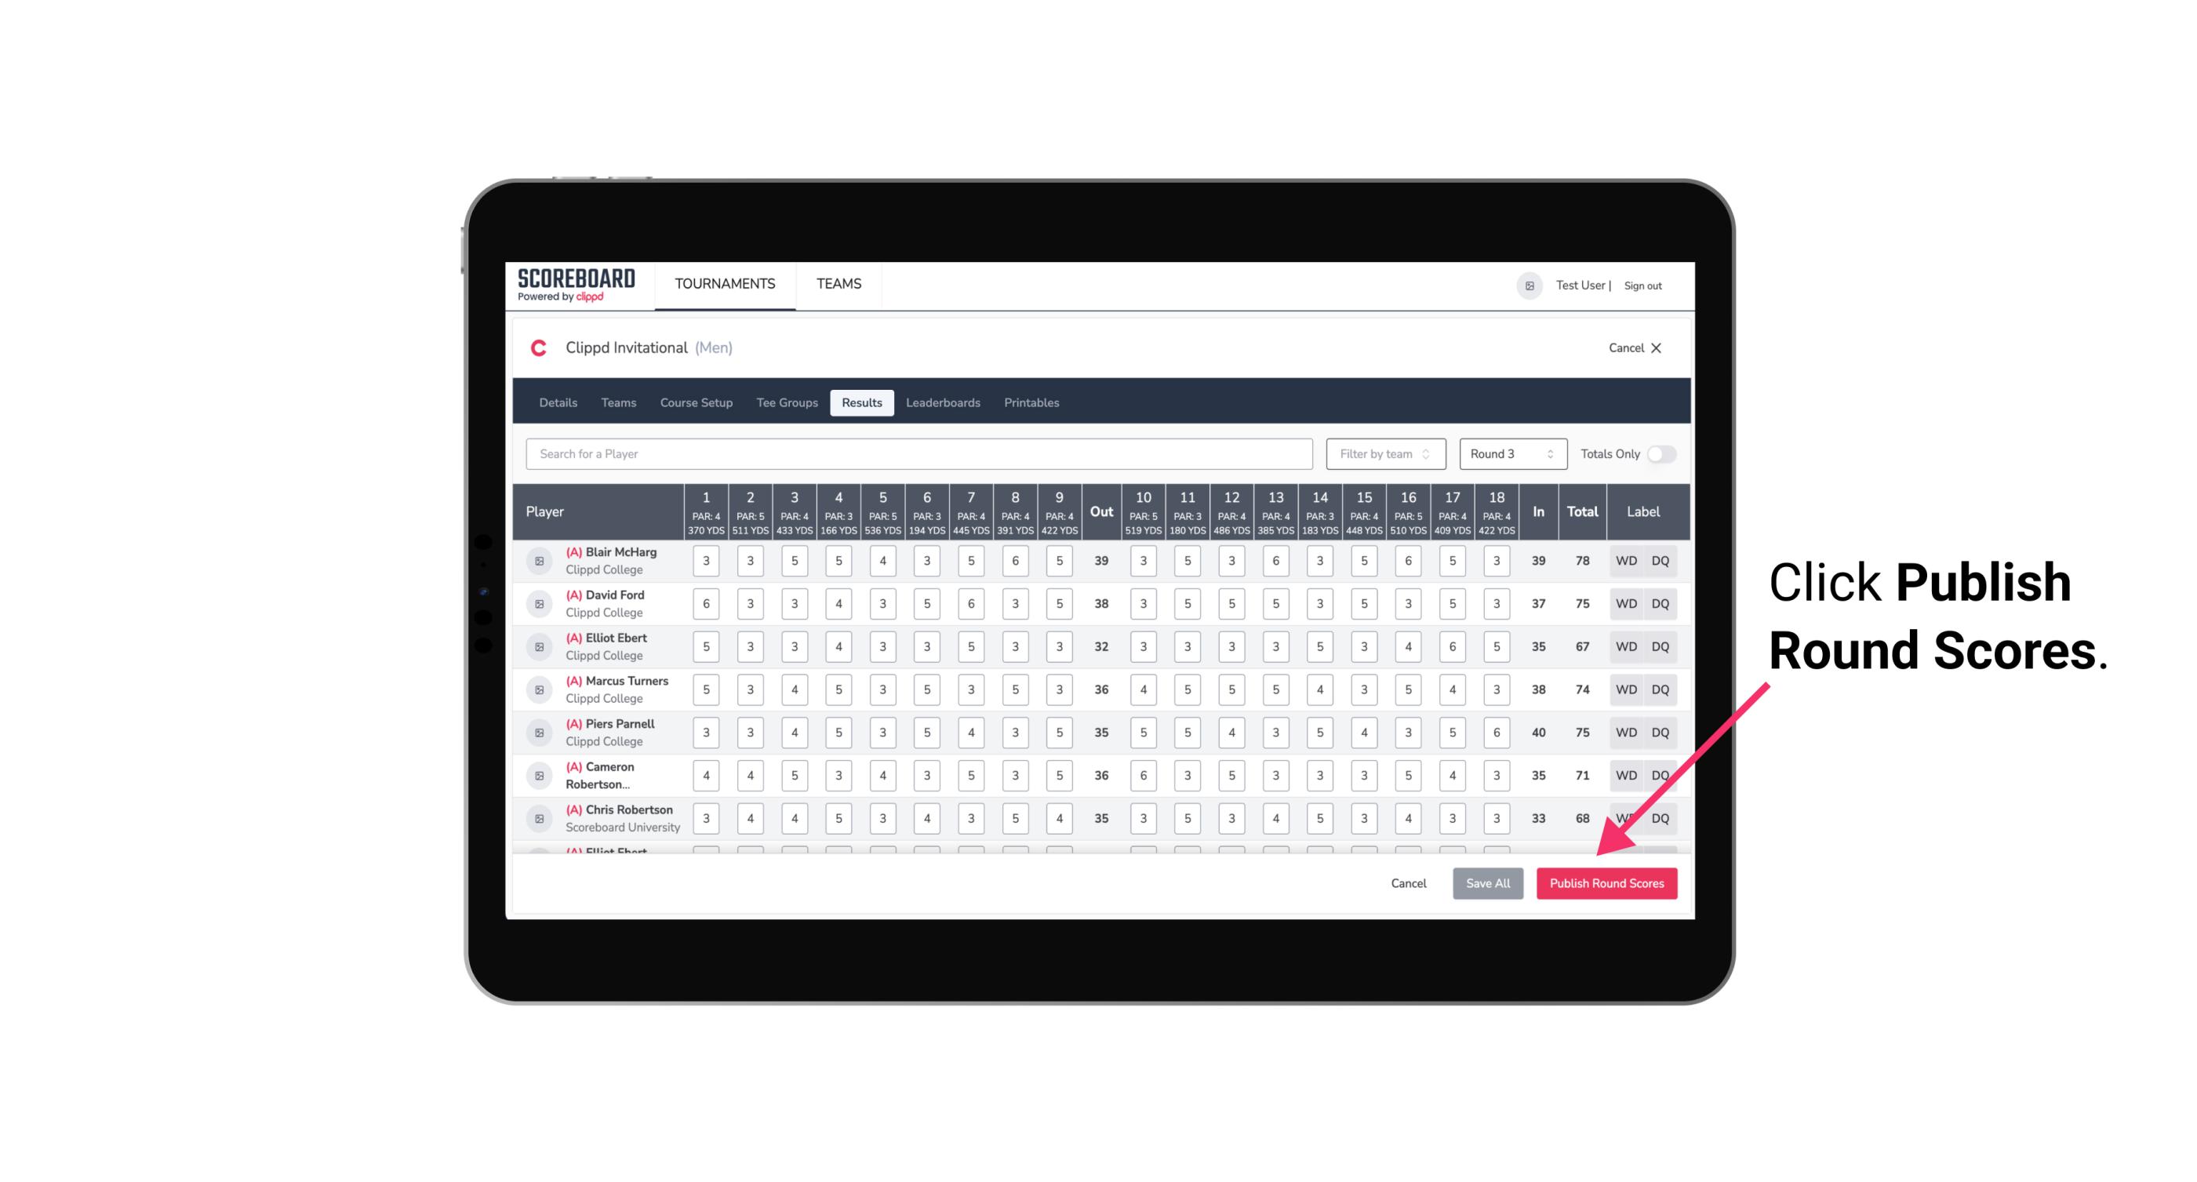Expand the Filter by team dropdown
The width and height of the screenshot is (2197, 1182).
click(1384, 454)
